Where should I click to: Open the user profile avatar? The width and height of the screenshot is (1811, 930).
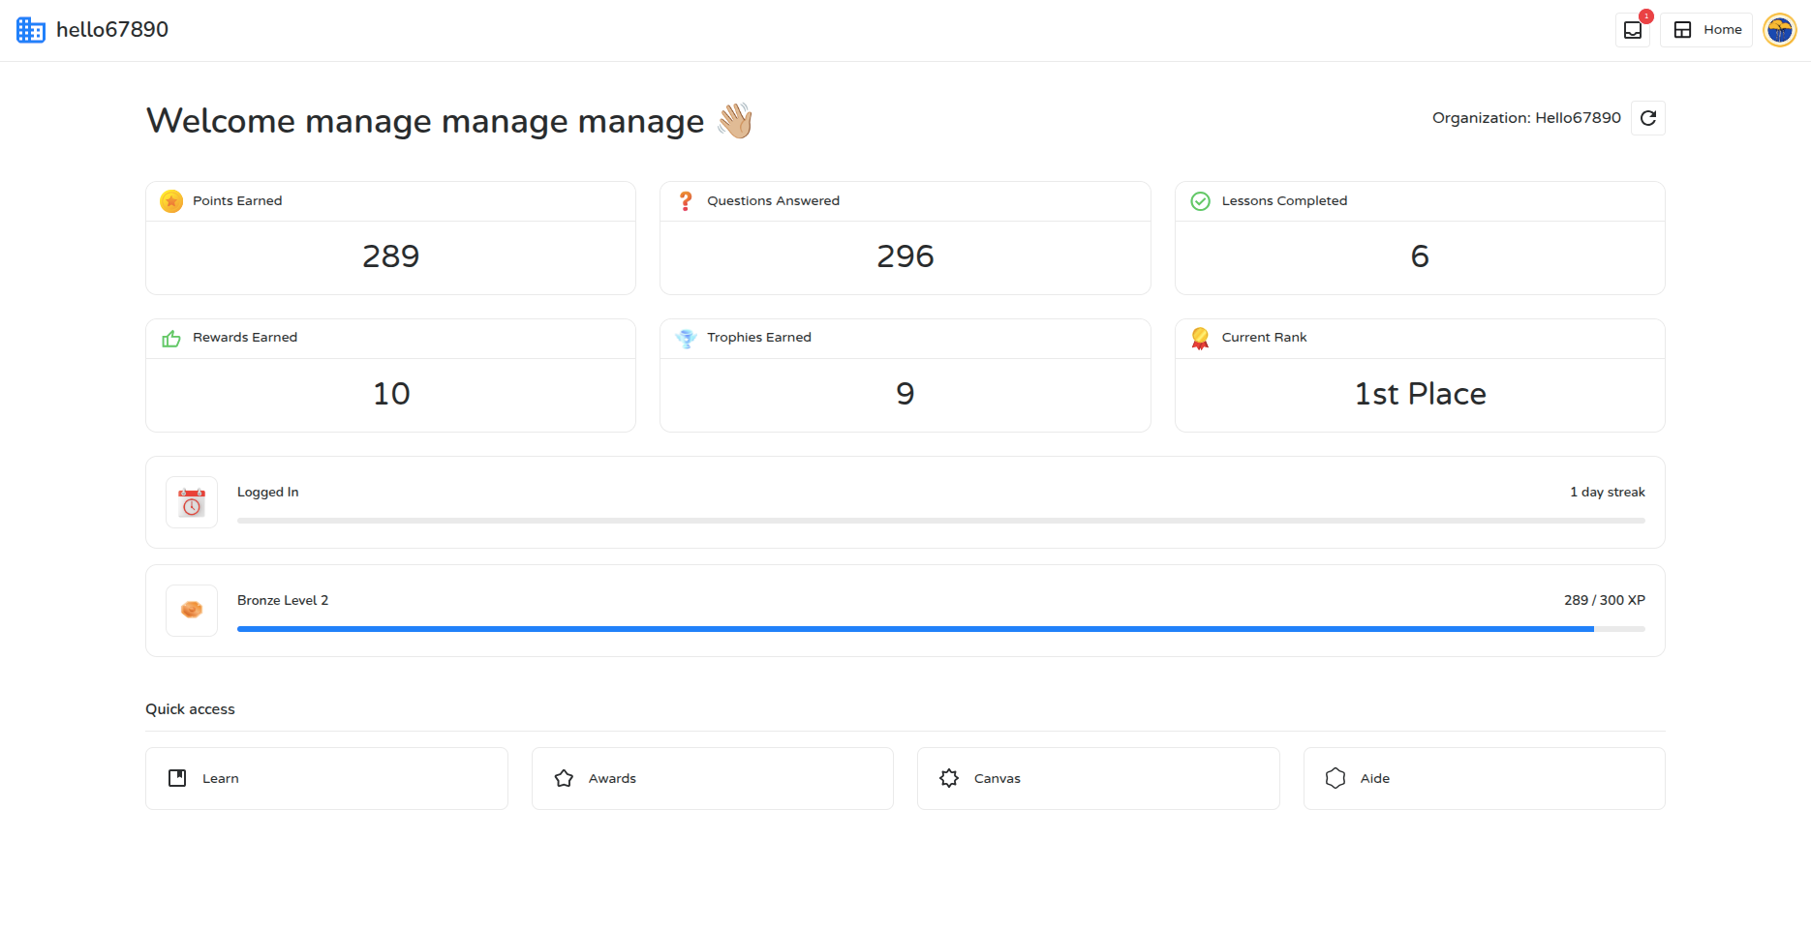point(1780,30)
